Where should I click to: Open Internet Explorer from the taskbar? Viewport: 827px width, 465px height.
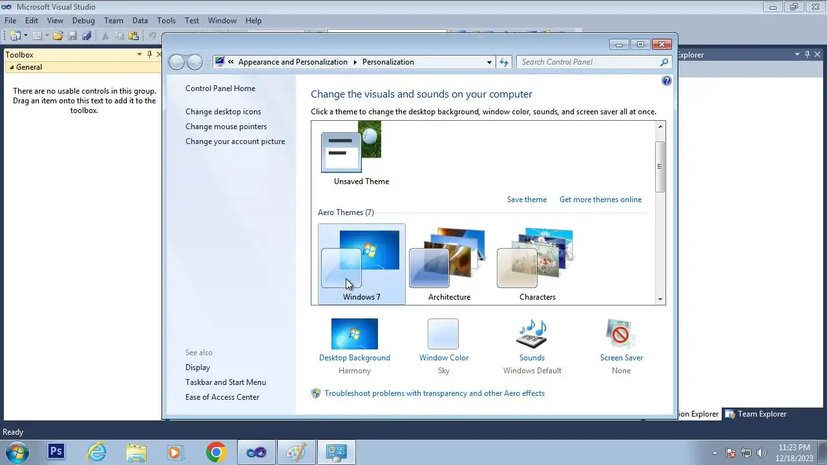click(x=96, y=452)
